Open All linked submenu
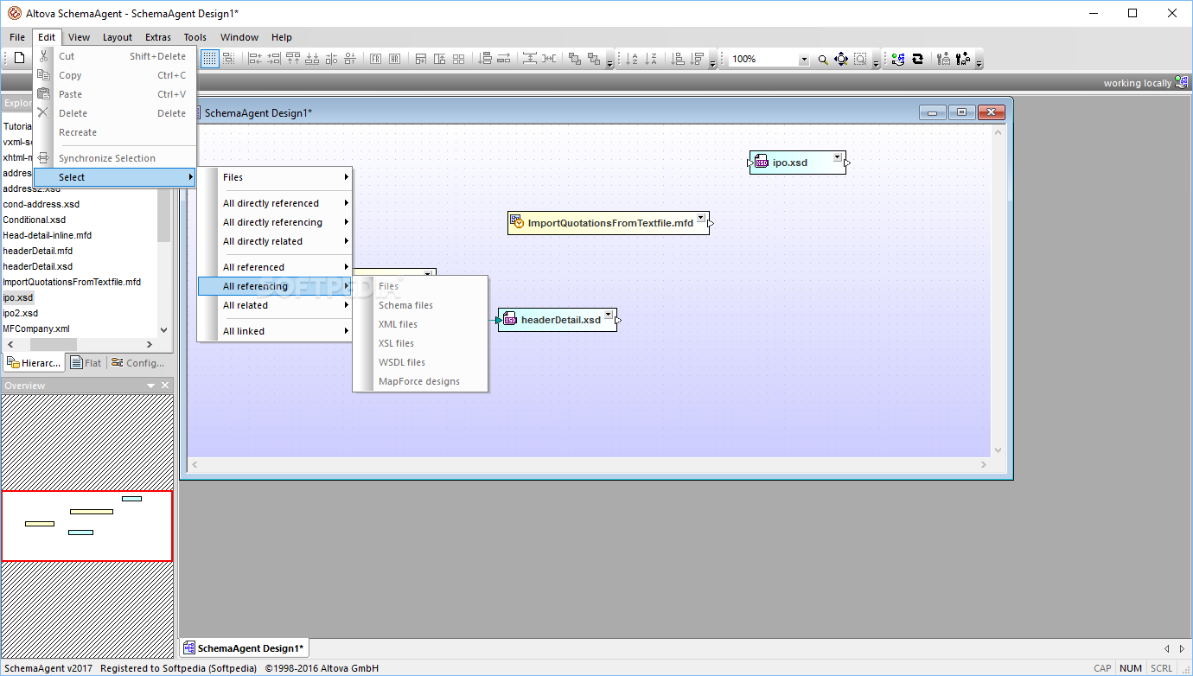 (x=275, y=331)
